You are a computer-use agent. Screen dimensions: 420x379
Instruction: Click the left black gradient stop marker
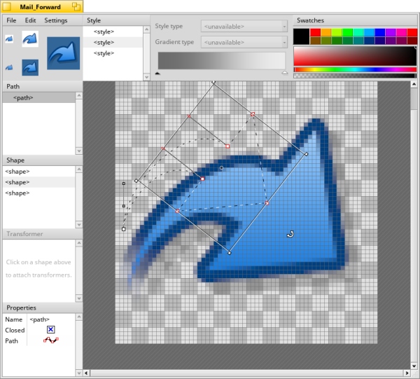pos(157,72)
